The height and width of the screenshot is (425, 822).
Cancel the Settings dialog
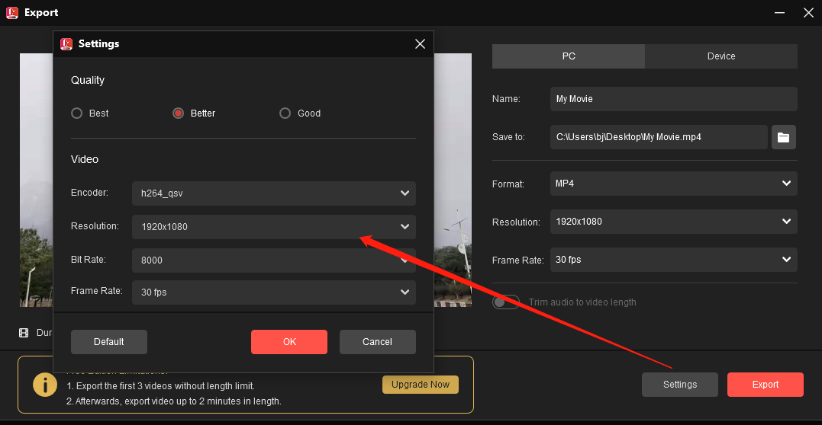[378, 342]
